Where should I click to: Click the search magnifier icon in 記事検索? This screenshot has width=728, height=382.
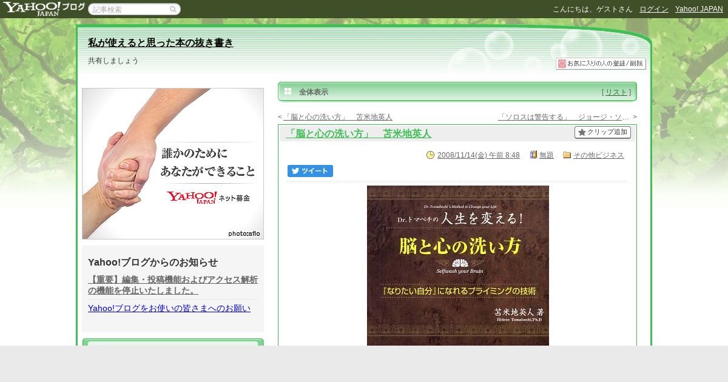pyautogui.click(x=173, y=9)
